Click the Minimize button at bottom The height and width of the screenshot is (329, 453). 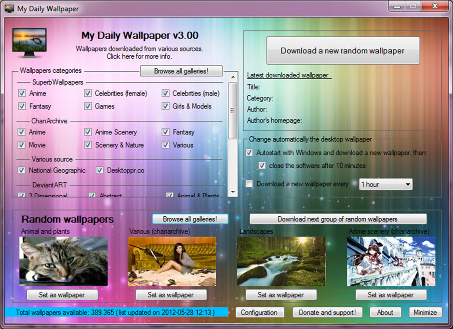point(425,312)
